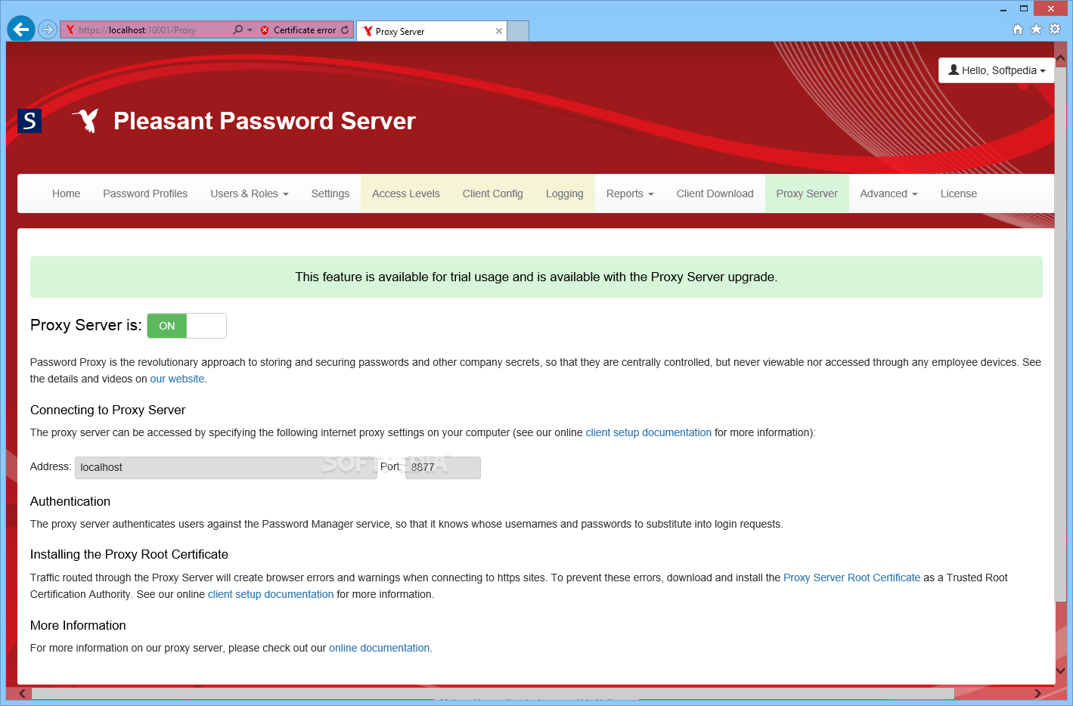Open address bar autocomplete dropdown arrow
Screen dimensions: 1073x706
click(250, 30)
